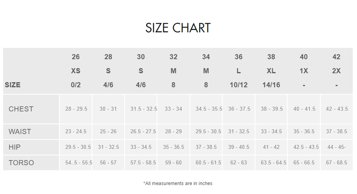Select the SIZE row label
This screenshot has height=194, width=357.
coord(13,85)
